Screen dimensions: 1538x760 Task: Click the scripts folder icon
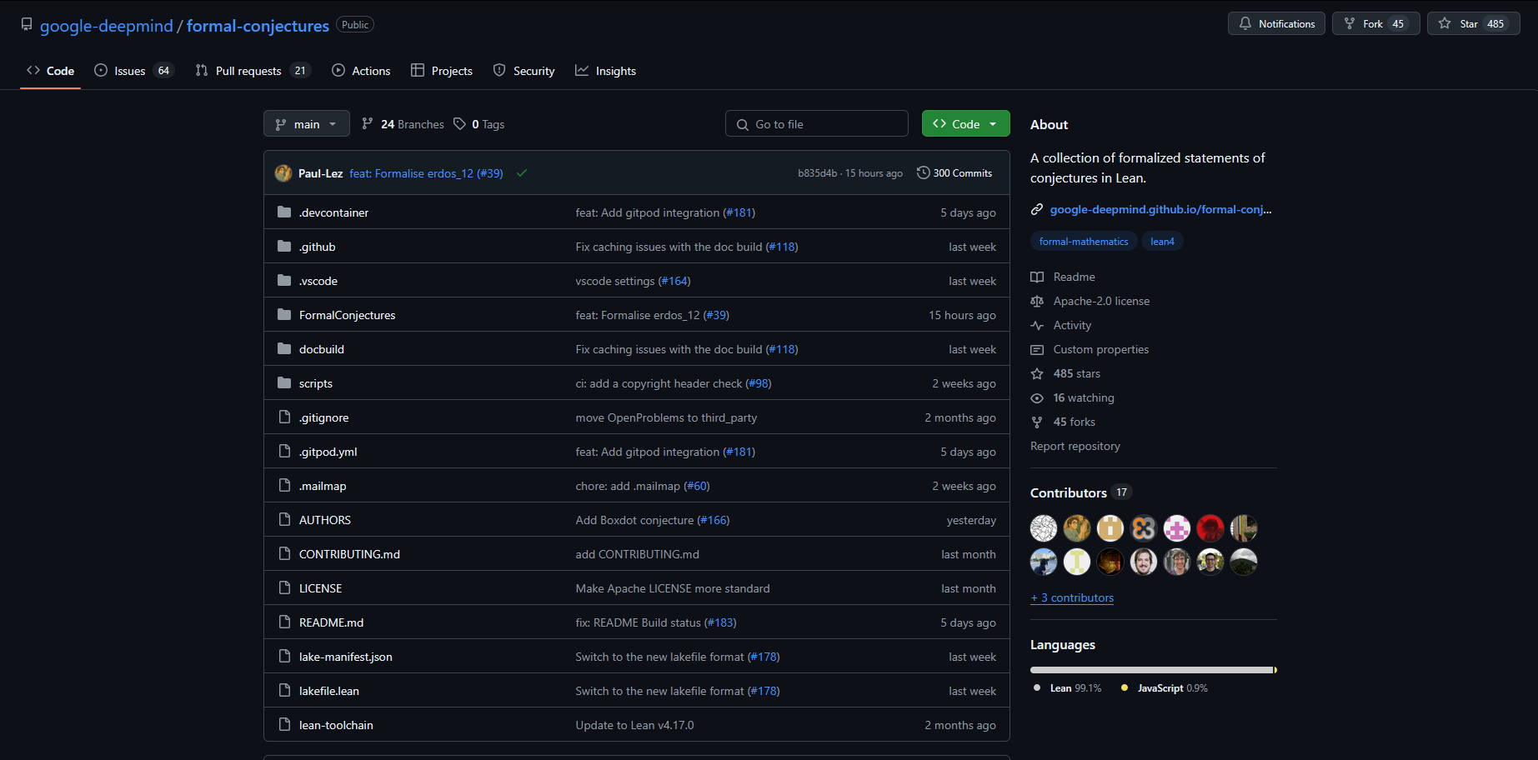pyautogui.click(x=284, y=383)
